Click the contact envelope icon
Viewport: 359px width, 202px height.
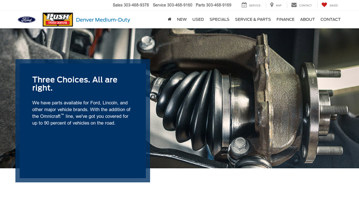tap(294, 5)
